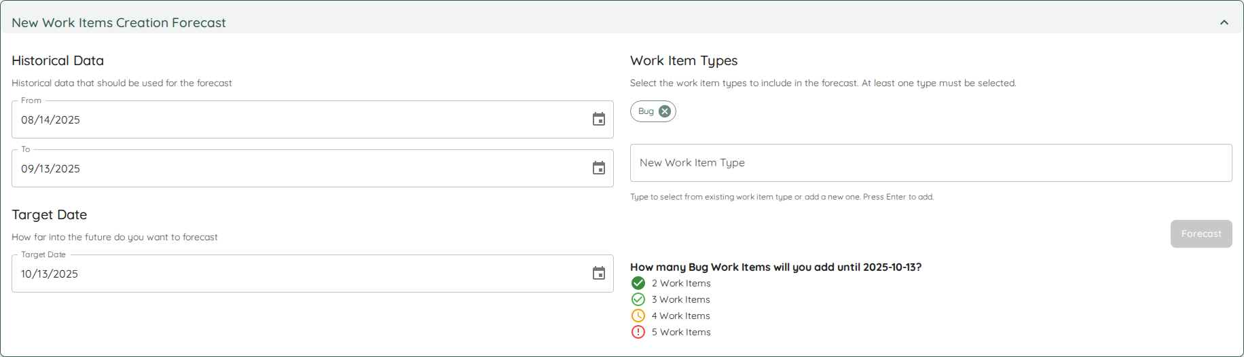The height and width of the screenshot is (357, 1244).
Task: Click the orange clock icon beside 4 Work Items
Action: coord(638,316)
